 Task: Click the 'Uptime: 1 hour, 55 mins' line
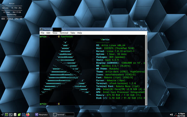(111, 54)
